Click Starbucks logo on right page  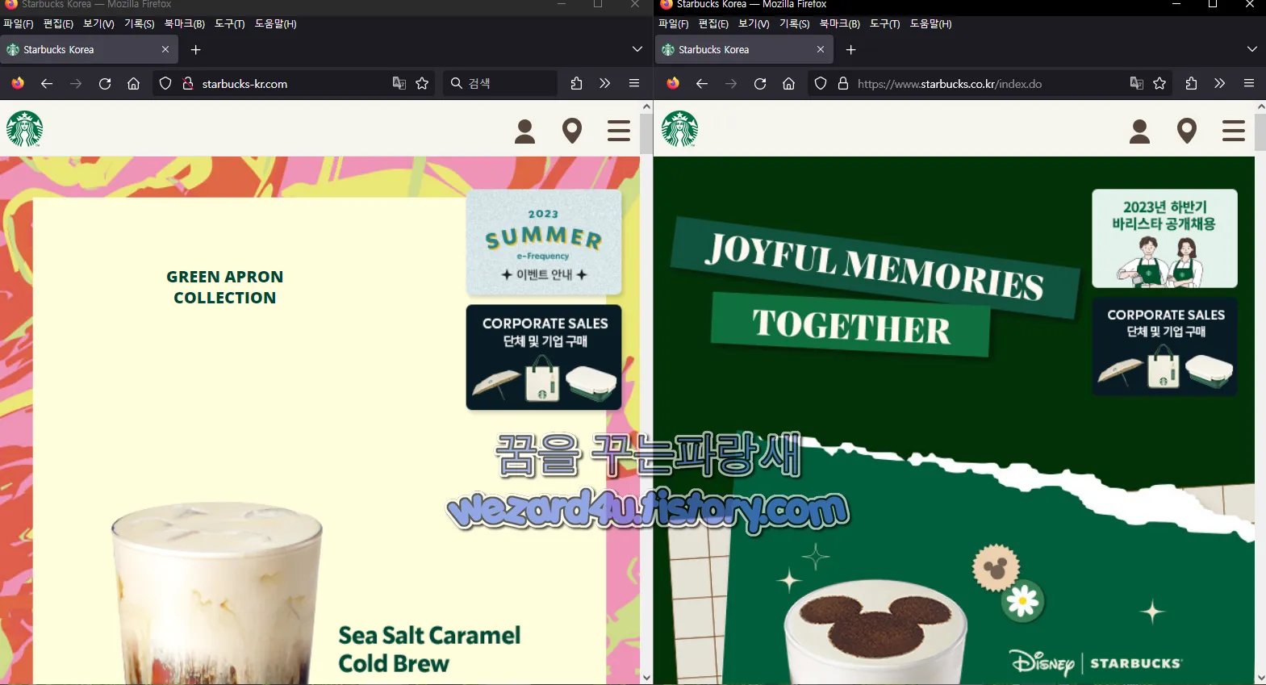coord(680,129)
